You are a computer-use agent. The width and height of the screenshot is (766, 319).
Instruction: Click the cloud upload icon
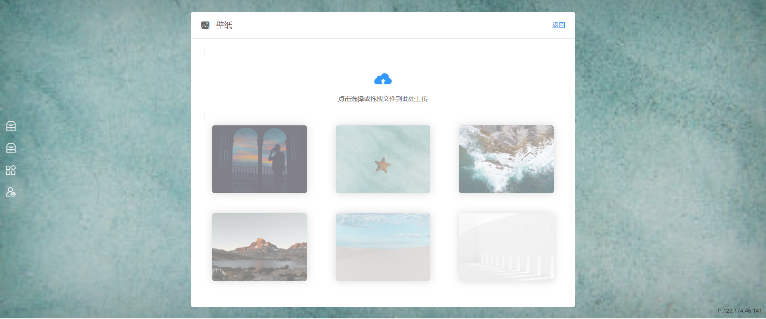tap(383, 79)
